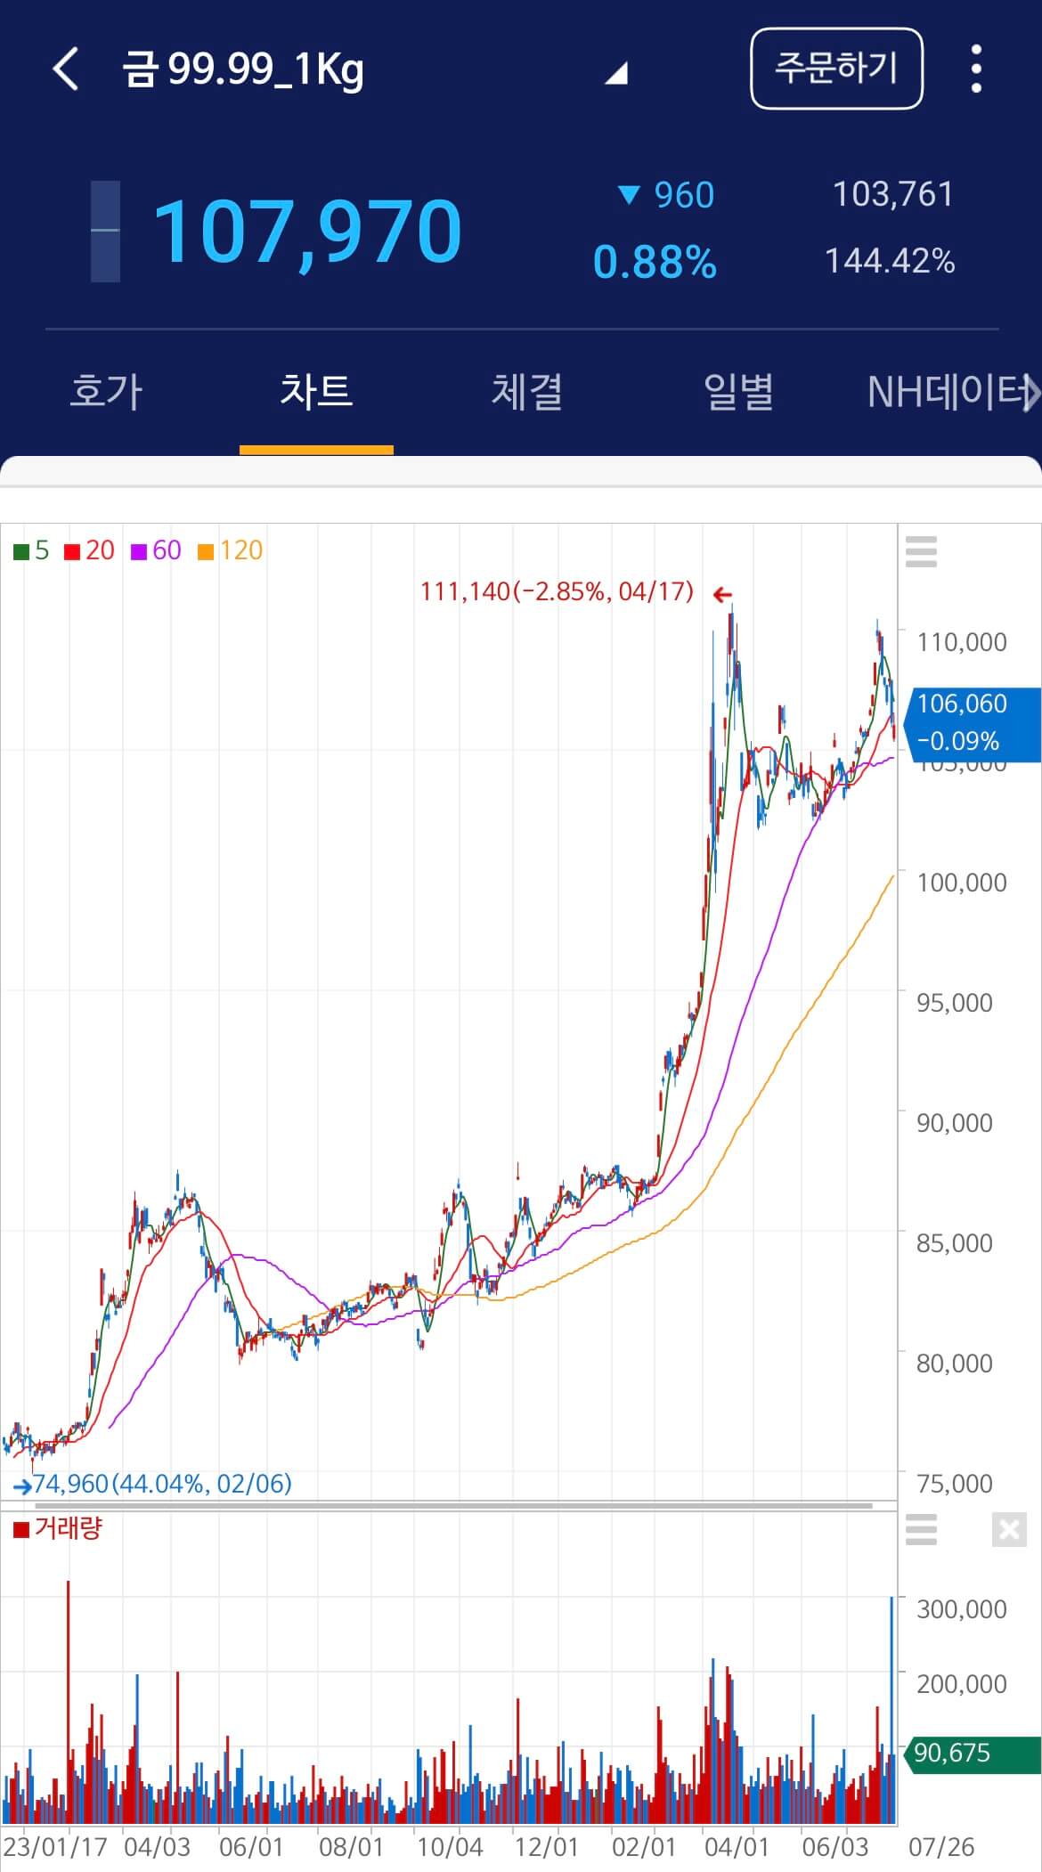Open the three-dot more options menu
This screenshot has height=1872, width=1042.
tap(976, 69)
